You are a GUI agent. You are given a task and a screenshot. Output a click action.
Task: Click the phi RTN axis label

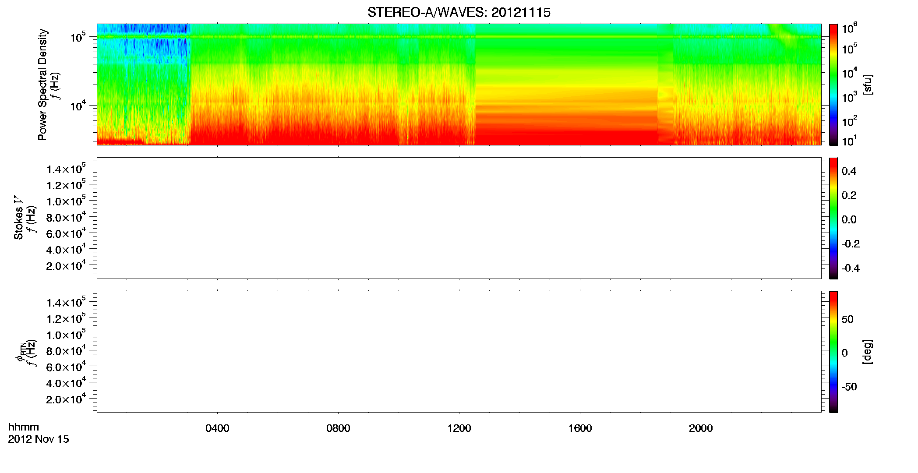20,352
